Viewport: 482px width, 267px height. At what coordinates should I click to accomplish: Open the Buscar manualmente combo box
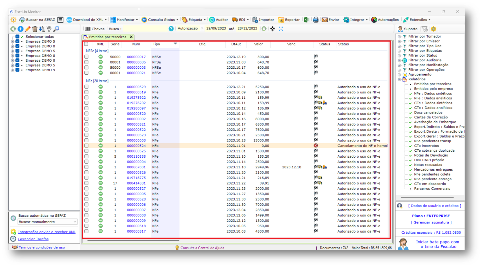(48, 222)
